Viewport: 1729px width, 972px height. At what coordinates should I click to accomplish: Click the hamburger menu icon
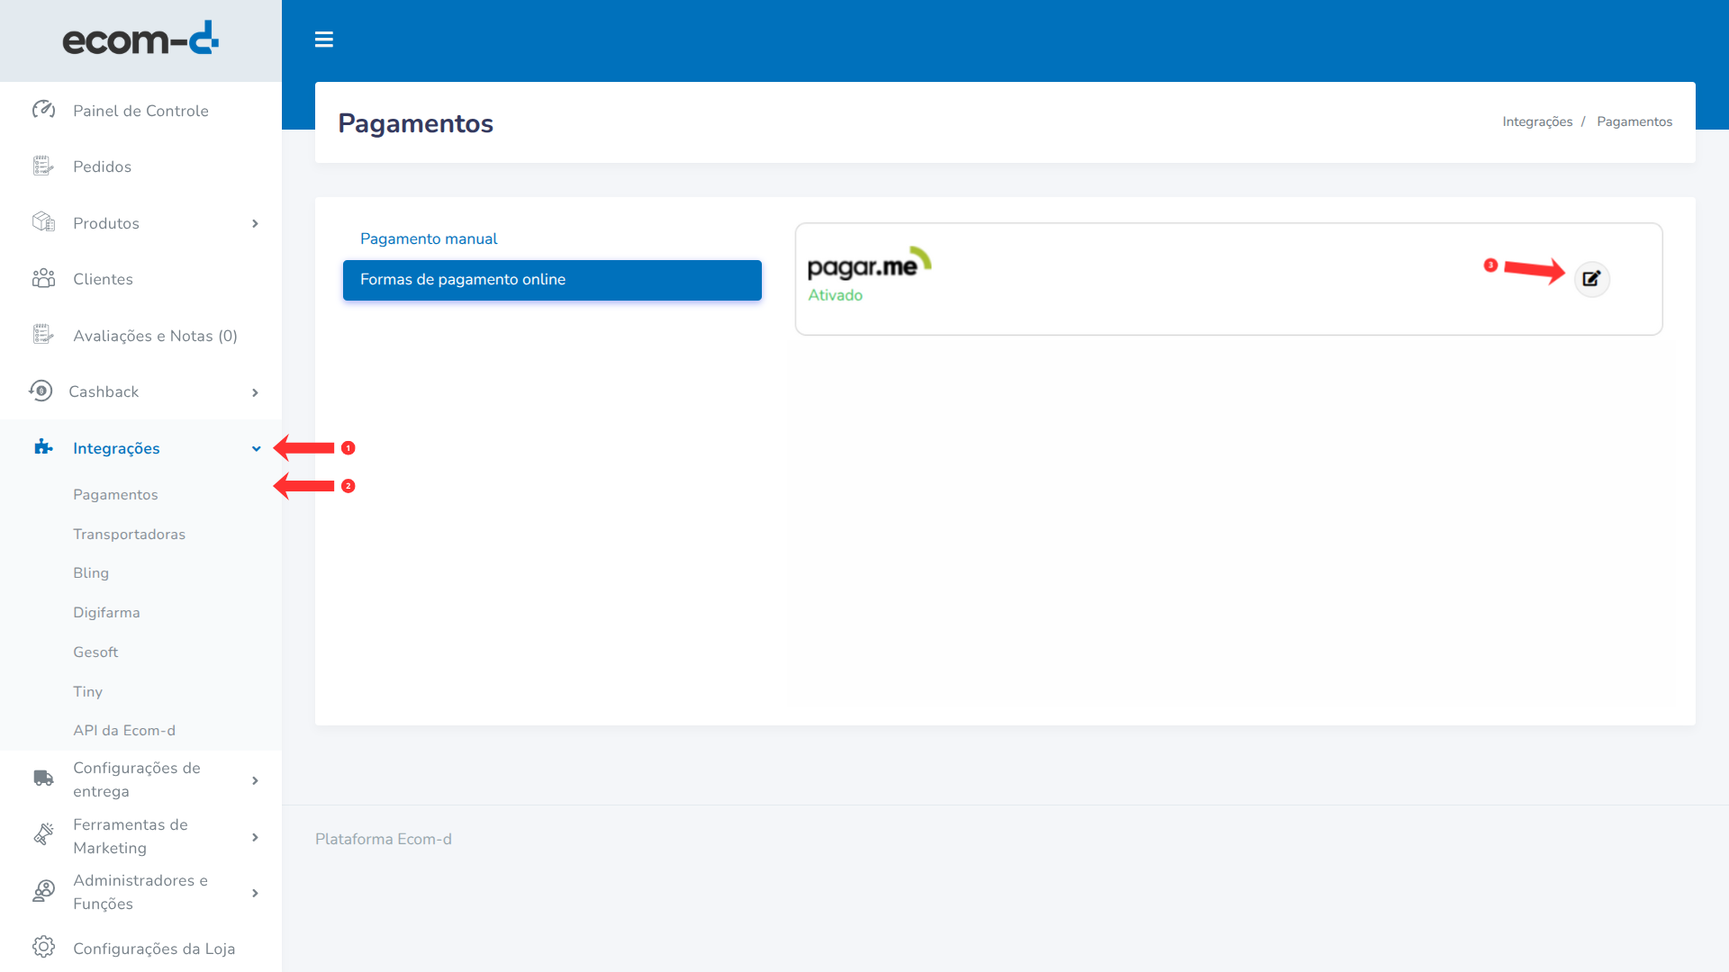pos(324,40)
